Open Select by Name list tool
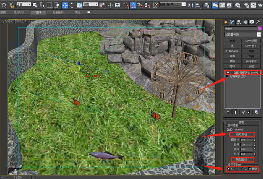263x179 pixels. click(x=42, y=5)
